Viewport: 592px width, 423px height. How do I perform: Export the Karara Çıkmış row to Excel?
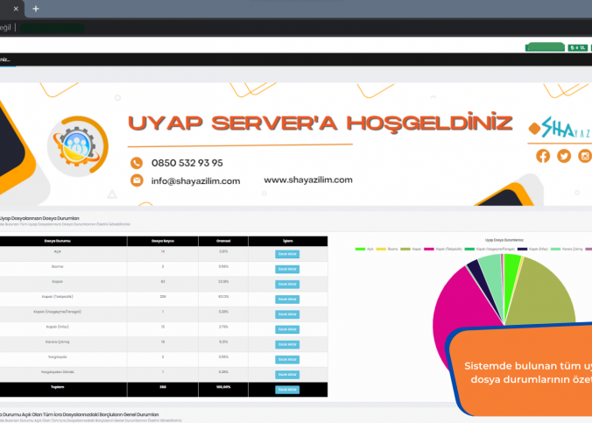click(287, 344)
